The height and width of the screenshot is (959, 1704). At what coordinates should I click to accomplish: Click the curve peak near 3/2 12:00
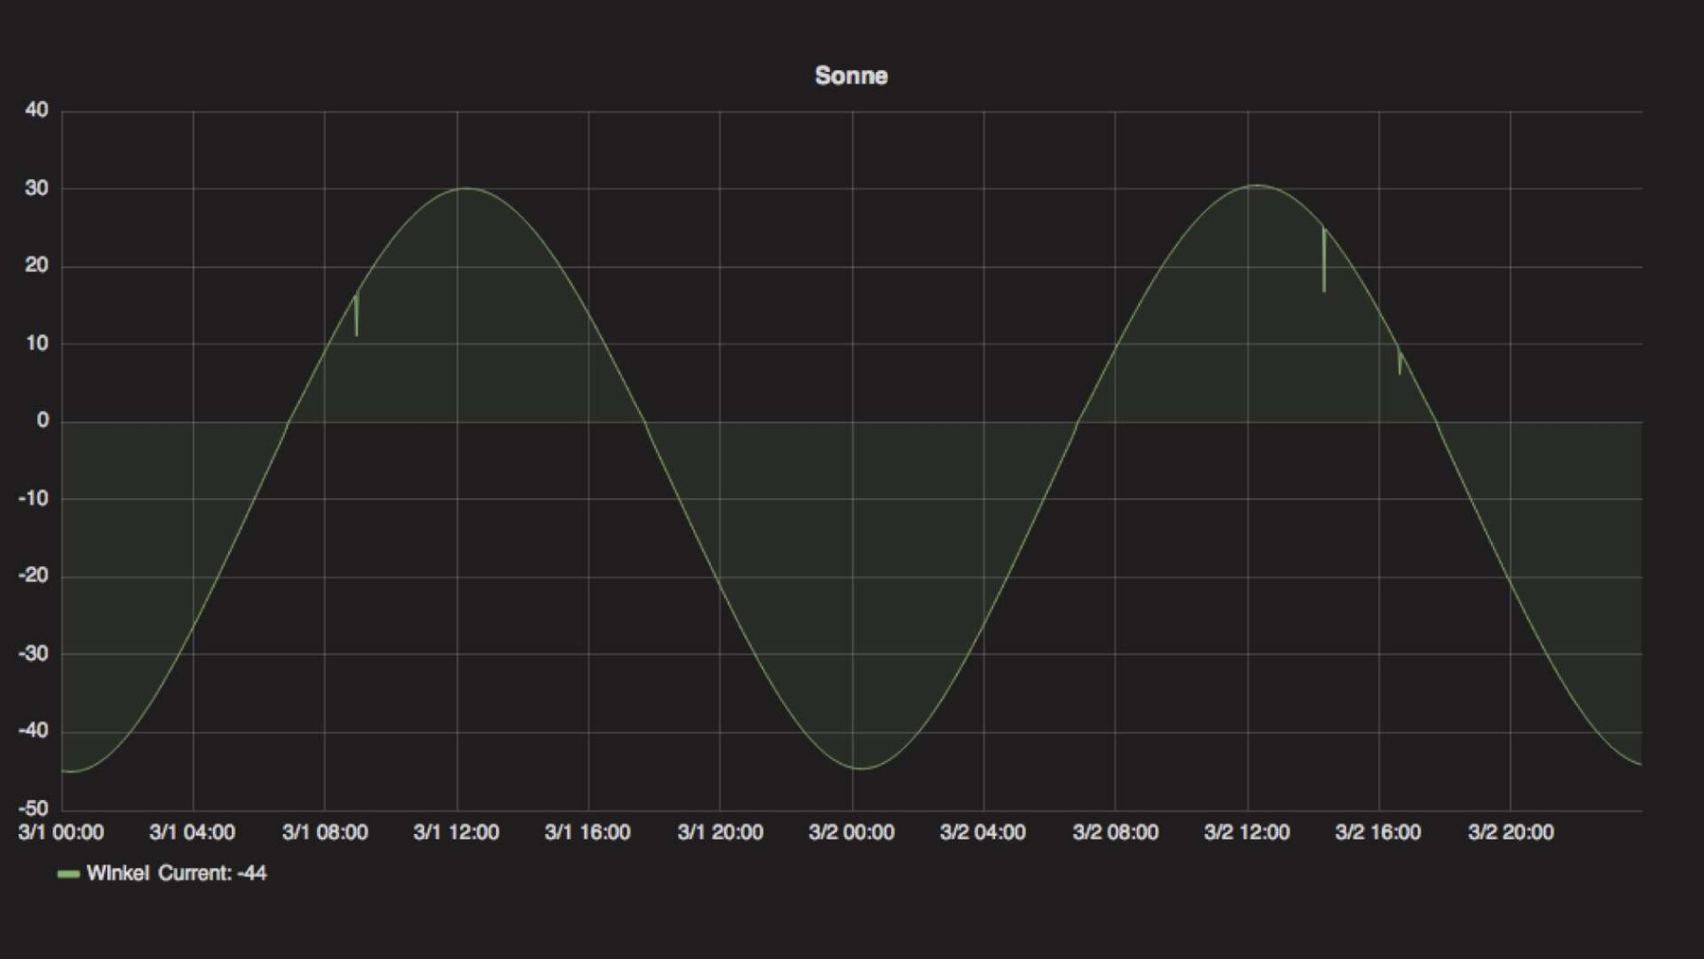pos(1257,186)
